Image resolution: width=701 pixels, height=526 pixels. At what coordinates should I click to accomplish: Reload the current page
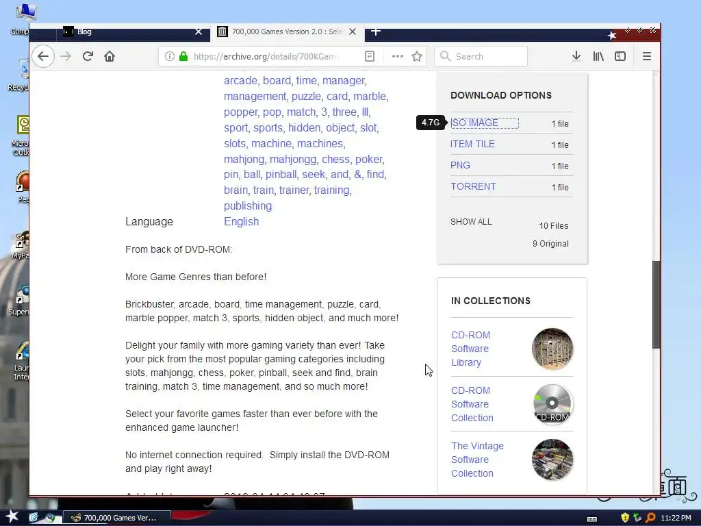[x=88, y=56]
